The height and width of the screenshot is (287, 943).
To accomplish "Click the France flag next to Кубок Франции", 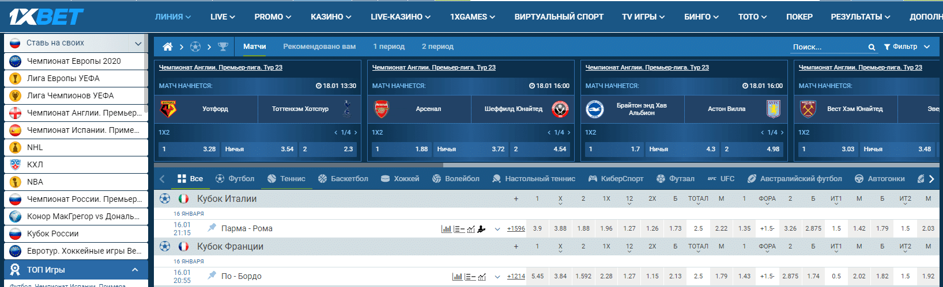I will (183, 246).
